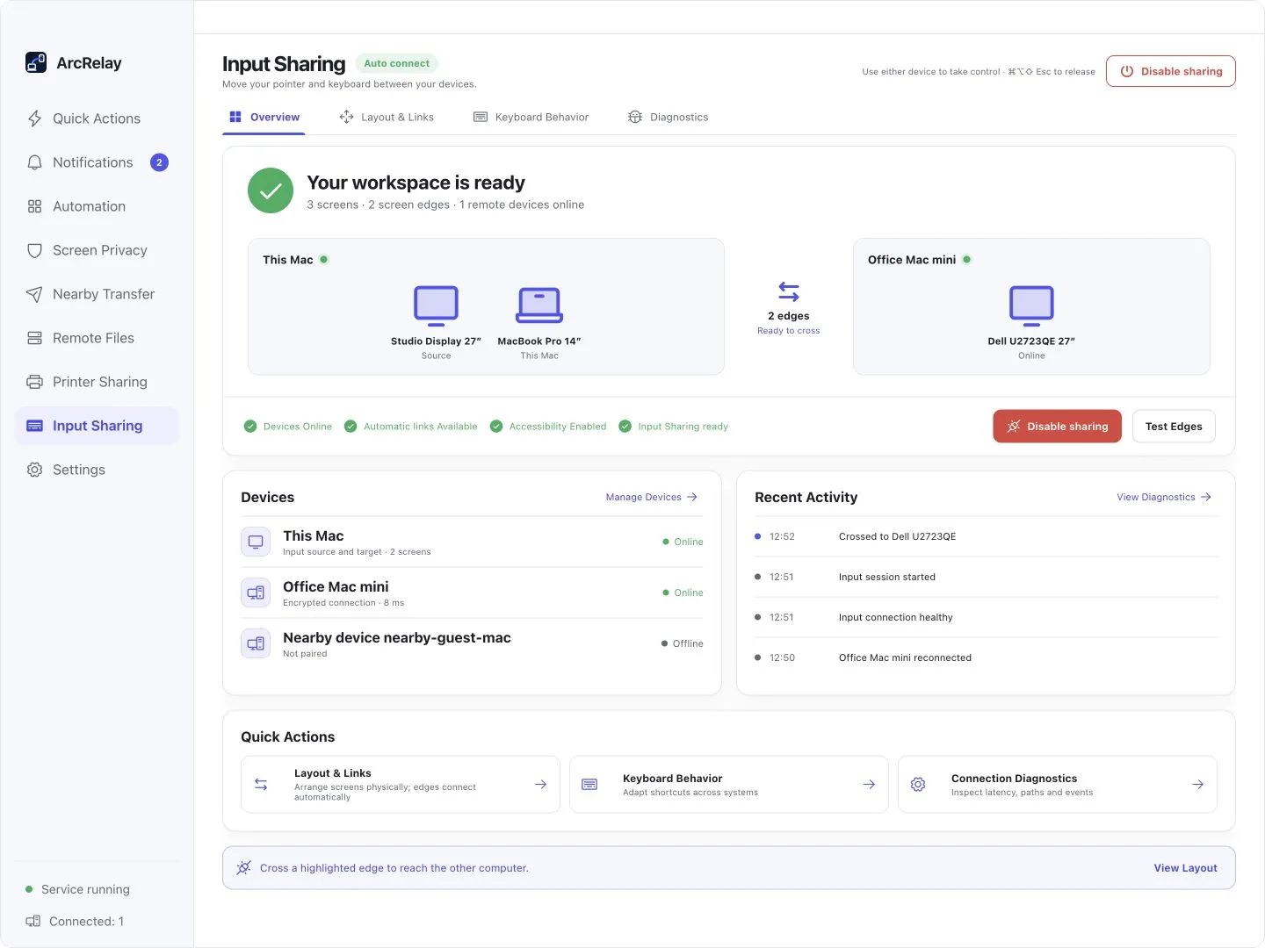Click the This Mac green status dot
Viewport: 1265px width, 948px height.
(324, 260)
